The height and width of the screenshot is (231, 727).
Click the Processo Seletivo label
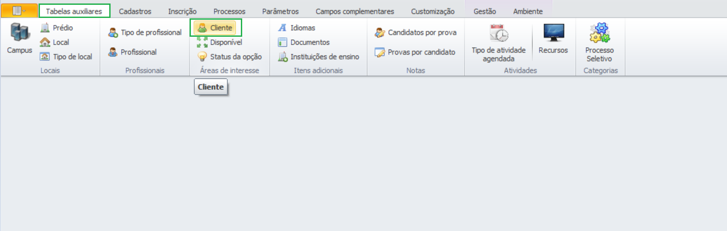(x=600, y=55)
